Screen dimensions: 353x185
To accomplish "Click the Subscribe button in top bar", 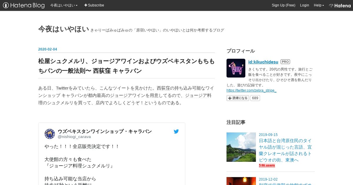I will click(94, 5).
